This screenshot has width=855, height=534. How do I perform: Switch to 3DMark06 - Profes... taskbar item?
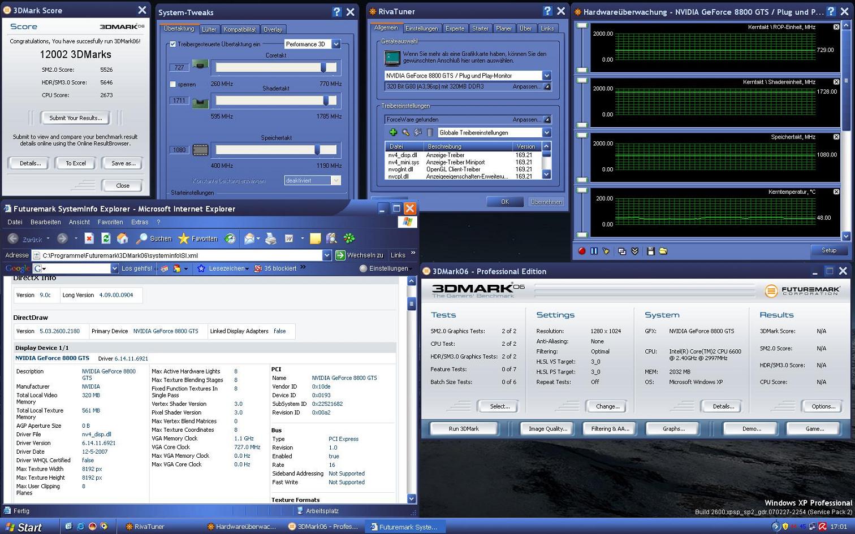323,527
